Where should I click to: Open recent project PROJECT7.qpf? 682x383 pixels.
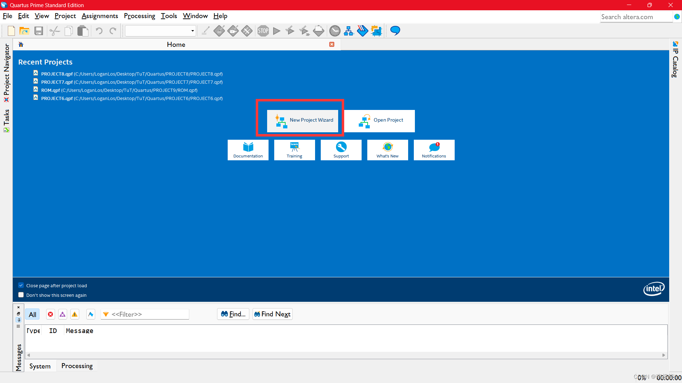click(x=57, y=82)
